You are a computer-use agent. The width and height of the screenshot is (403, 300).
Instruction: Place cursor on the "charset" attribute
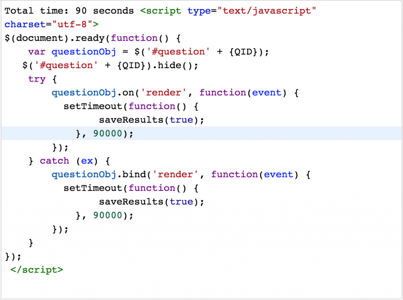25,24
